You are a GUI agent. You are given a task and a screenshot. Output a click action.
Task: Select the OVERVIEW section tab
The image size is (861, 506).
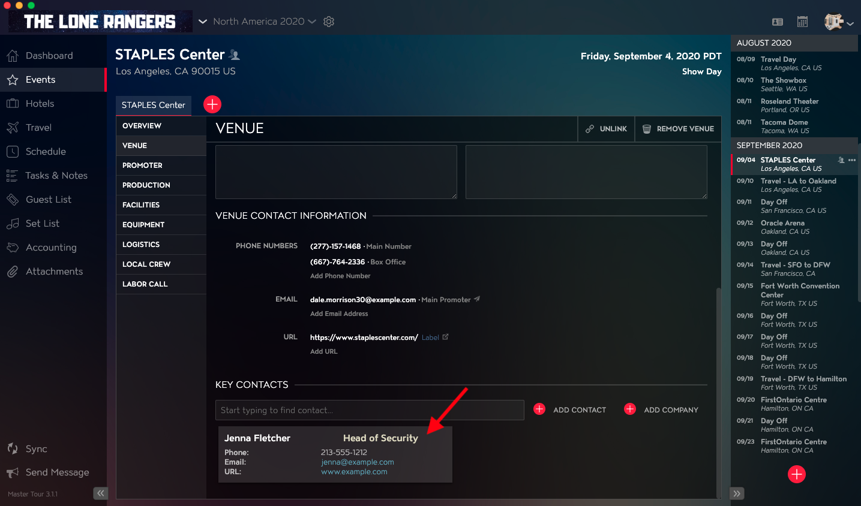161,126
